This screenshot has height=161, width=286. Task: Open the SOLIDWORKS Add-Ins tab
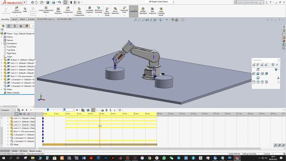pyautogui.click(x=46, y=19)
